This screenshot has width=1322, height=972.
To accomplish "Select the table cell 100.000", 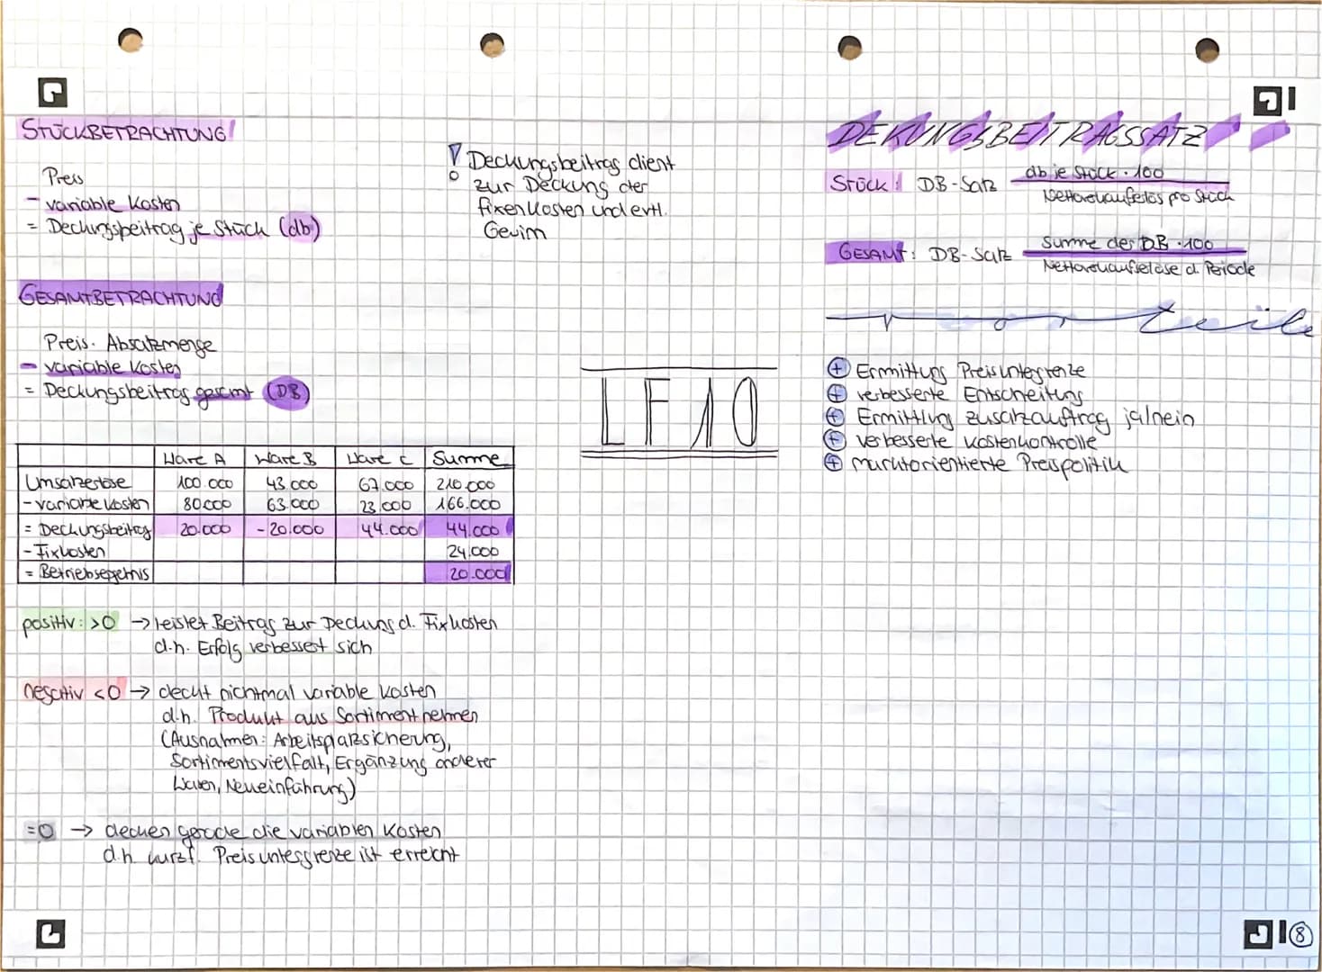I will pyautogui.click(x=204, y=483).
